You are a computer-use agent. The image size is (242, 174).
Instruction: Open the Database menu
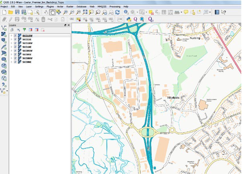[x=81, y=7]
